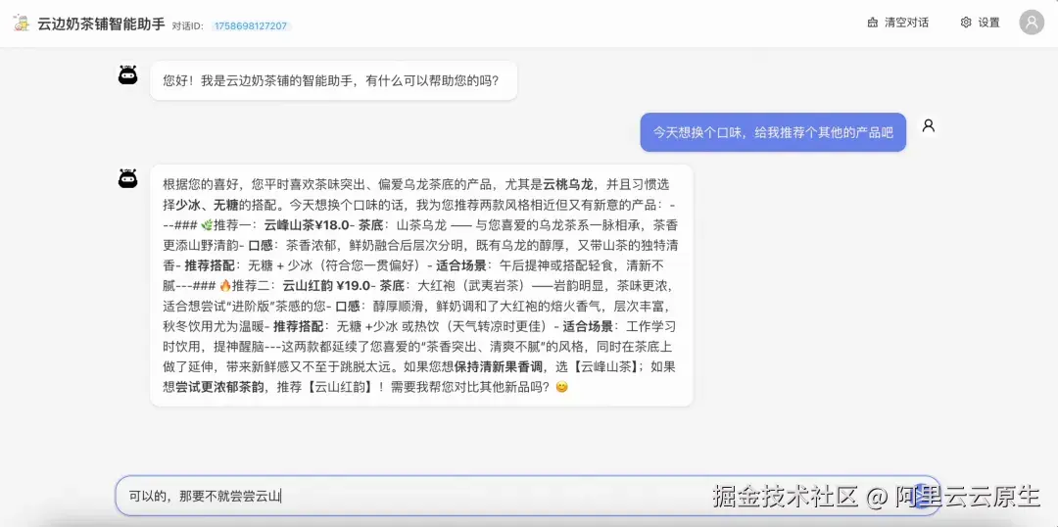Click the bot avatar beside the greeting message
Image resolution: width=1058 pixels, height=527 pixels.
[128, 74]
